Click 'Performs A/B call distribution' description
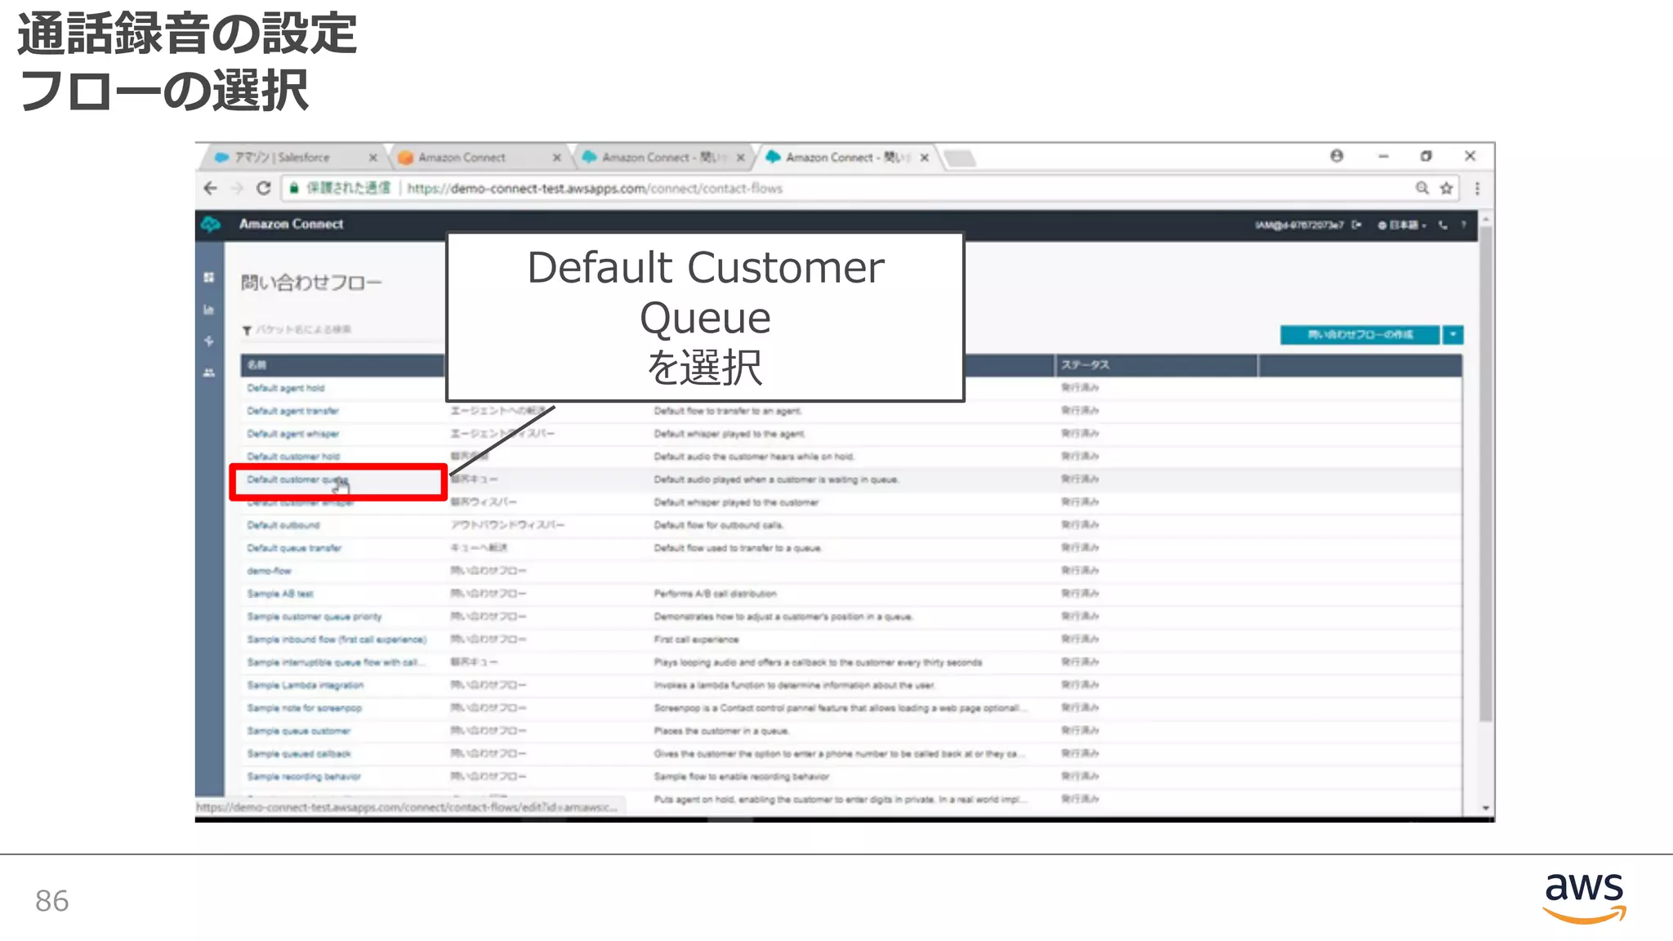The image size is (1673, 941). point(715,594)
